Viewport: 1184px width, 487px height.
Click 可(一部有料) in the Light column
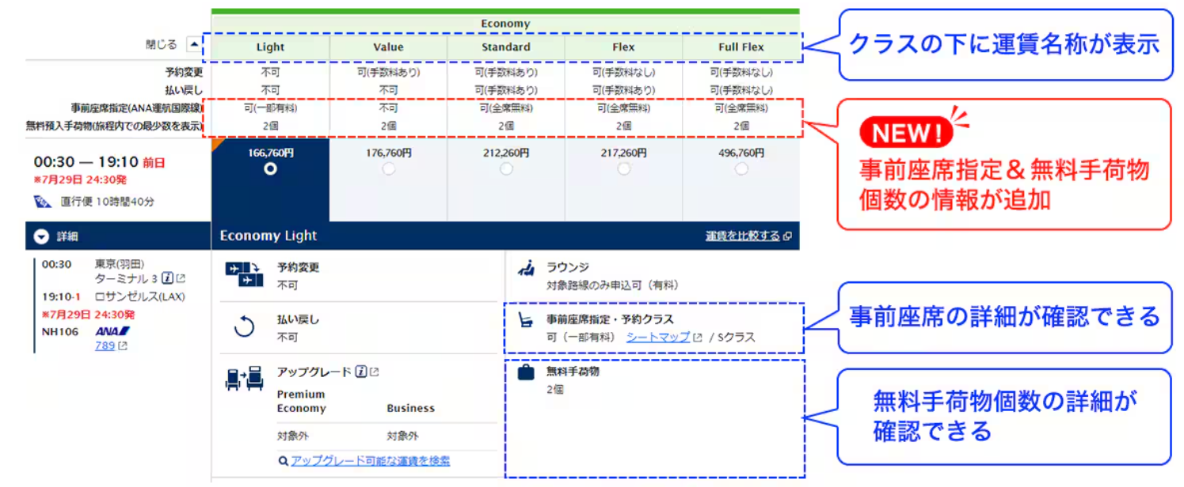pos(270,108)
